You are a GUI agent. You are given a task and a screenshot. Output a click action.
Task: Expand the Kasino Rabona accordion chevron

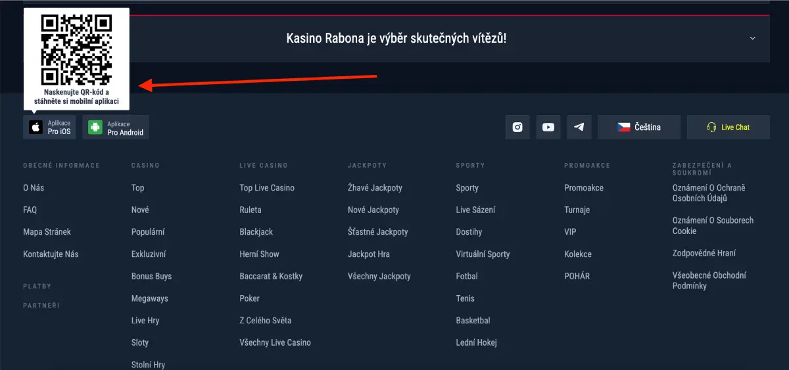(753, 38)
